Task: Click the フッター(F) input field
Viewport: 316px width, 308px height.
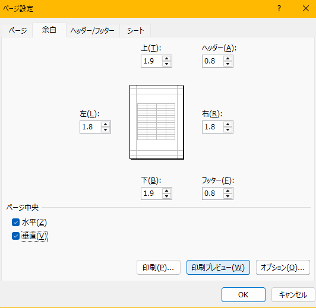Action: click(213, 193)
